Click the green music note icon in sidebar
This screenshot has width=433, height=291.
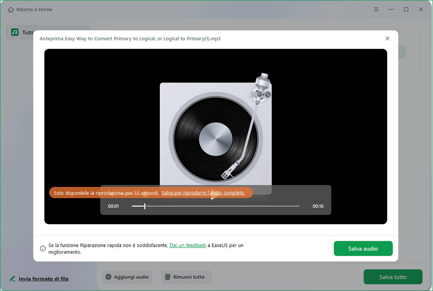[x=15, y=33]
